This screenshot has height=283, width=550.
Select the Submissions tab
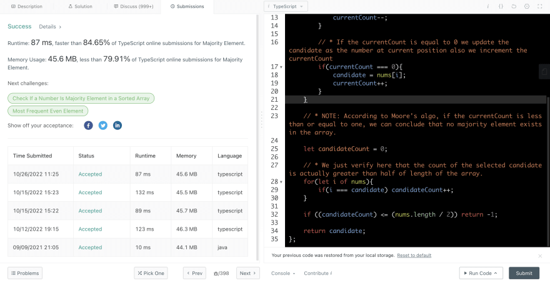[187, 6]
